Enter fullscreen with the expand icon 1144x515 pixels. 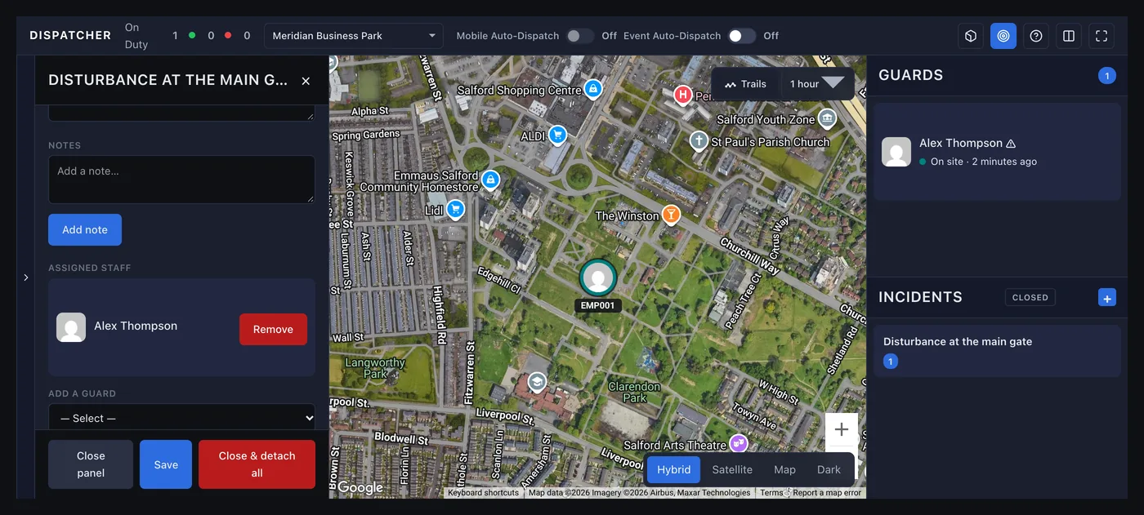(x=1102, y=36)
